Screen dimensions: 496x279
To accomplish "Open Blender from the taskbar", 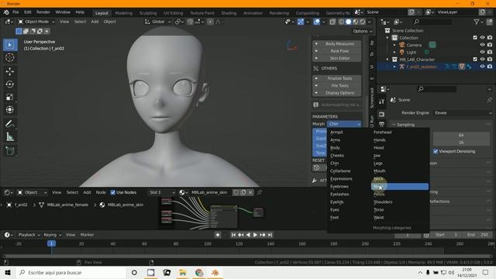I will coord(215,273).
